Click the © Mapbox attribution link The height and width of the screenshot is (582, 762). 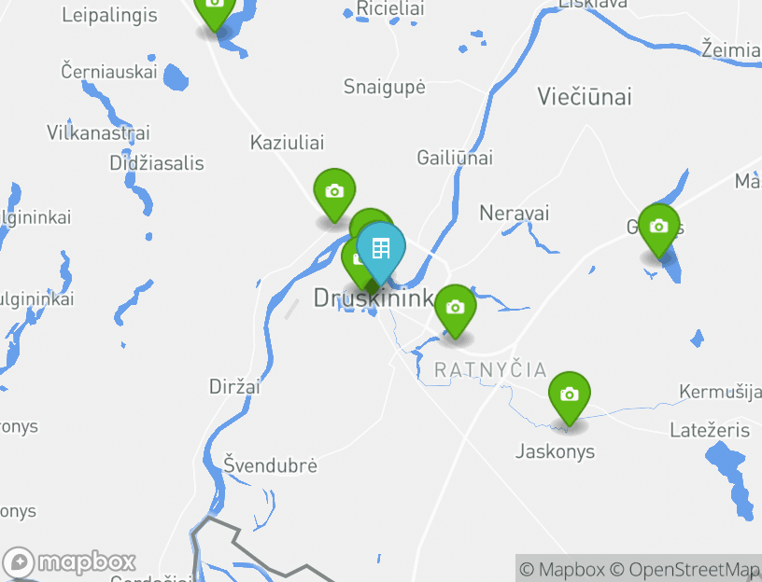[x=562, y=569]
